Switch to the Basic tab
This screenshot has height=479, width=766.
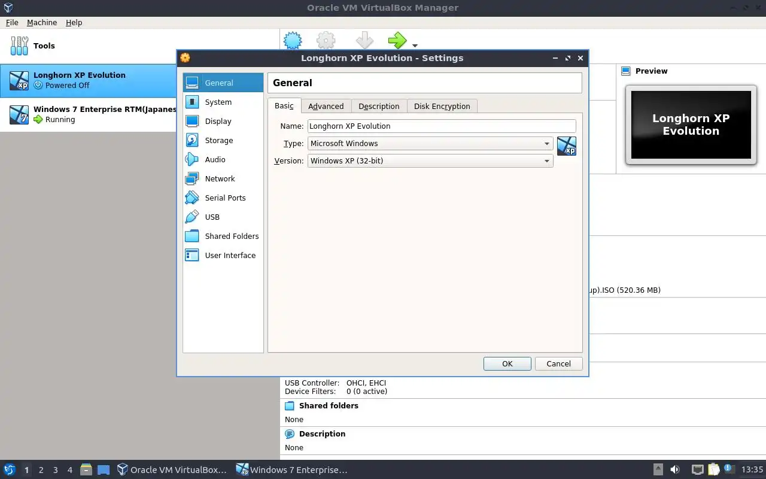click(x=284, y=105)
